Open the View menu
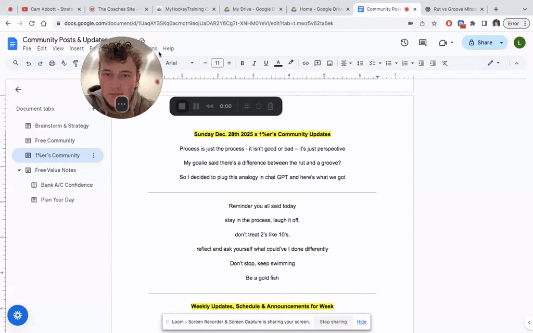The height and width of the screenshot is (333, 533). tap(58, 48)
